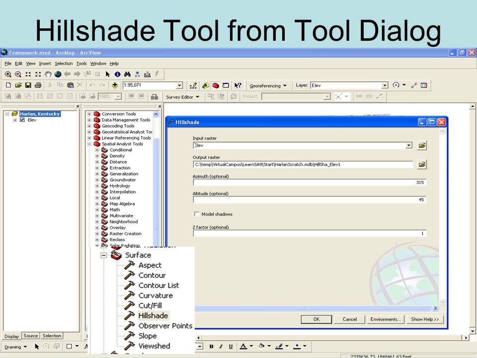Viewport: 477px width, 358px height.
Task: Open the map scale dropdown
Action: (179, 86)
